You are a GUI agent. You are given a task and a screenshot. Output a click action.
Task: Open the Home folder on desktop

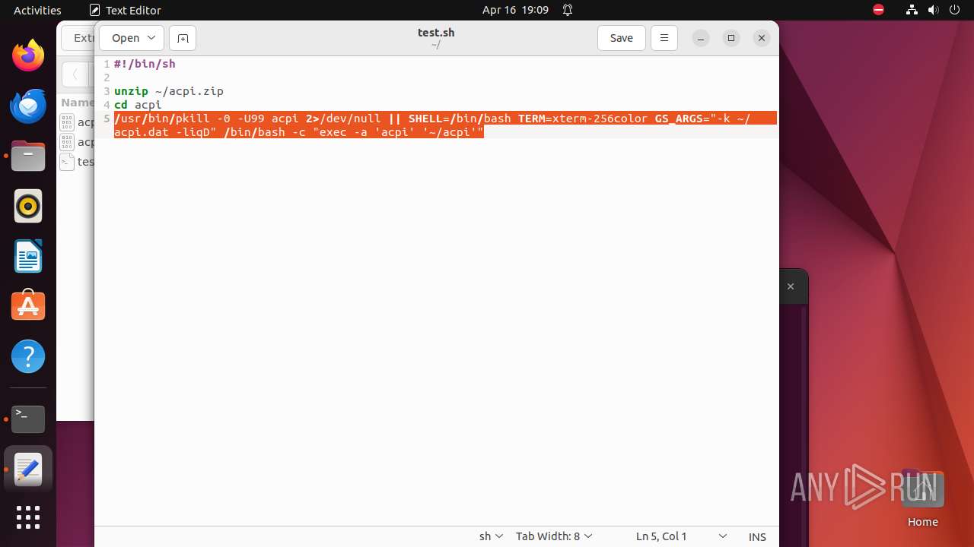(922, 499)
